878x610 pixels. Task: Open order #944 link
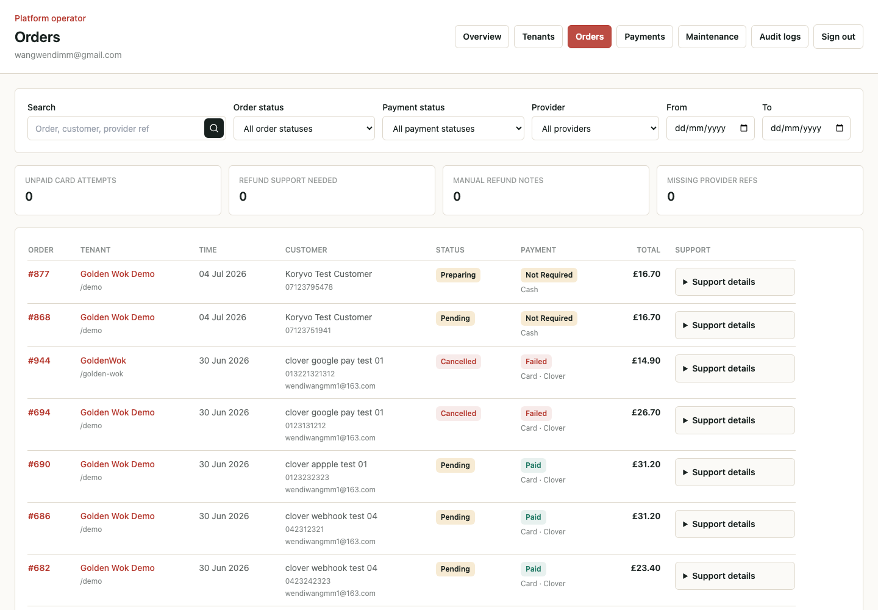(39, 361)
